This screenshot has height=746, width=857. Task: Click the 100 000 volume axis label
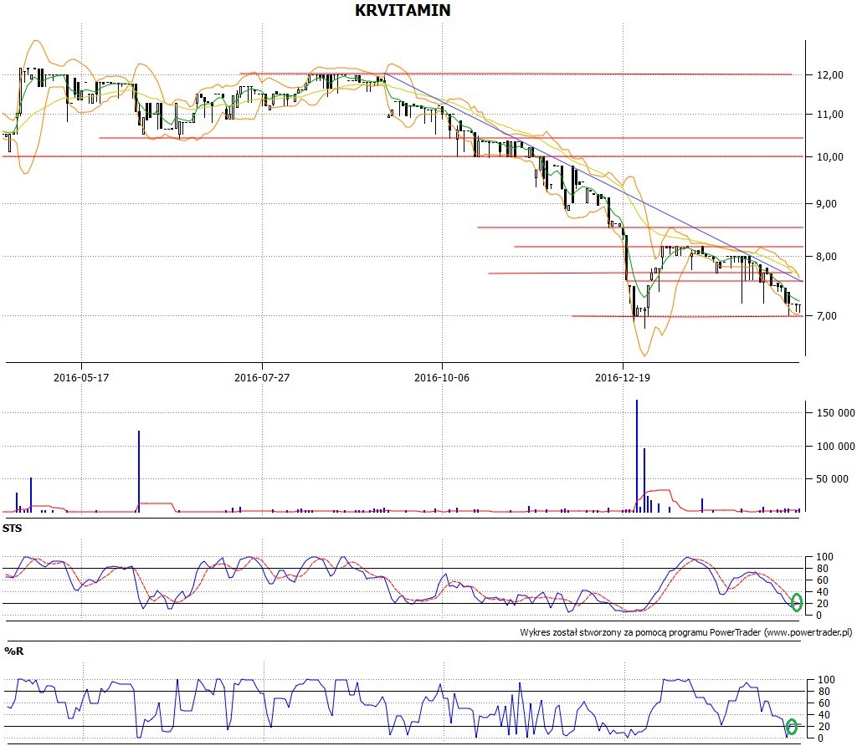pos(836,447)
